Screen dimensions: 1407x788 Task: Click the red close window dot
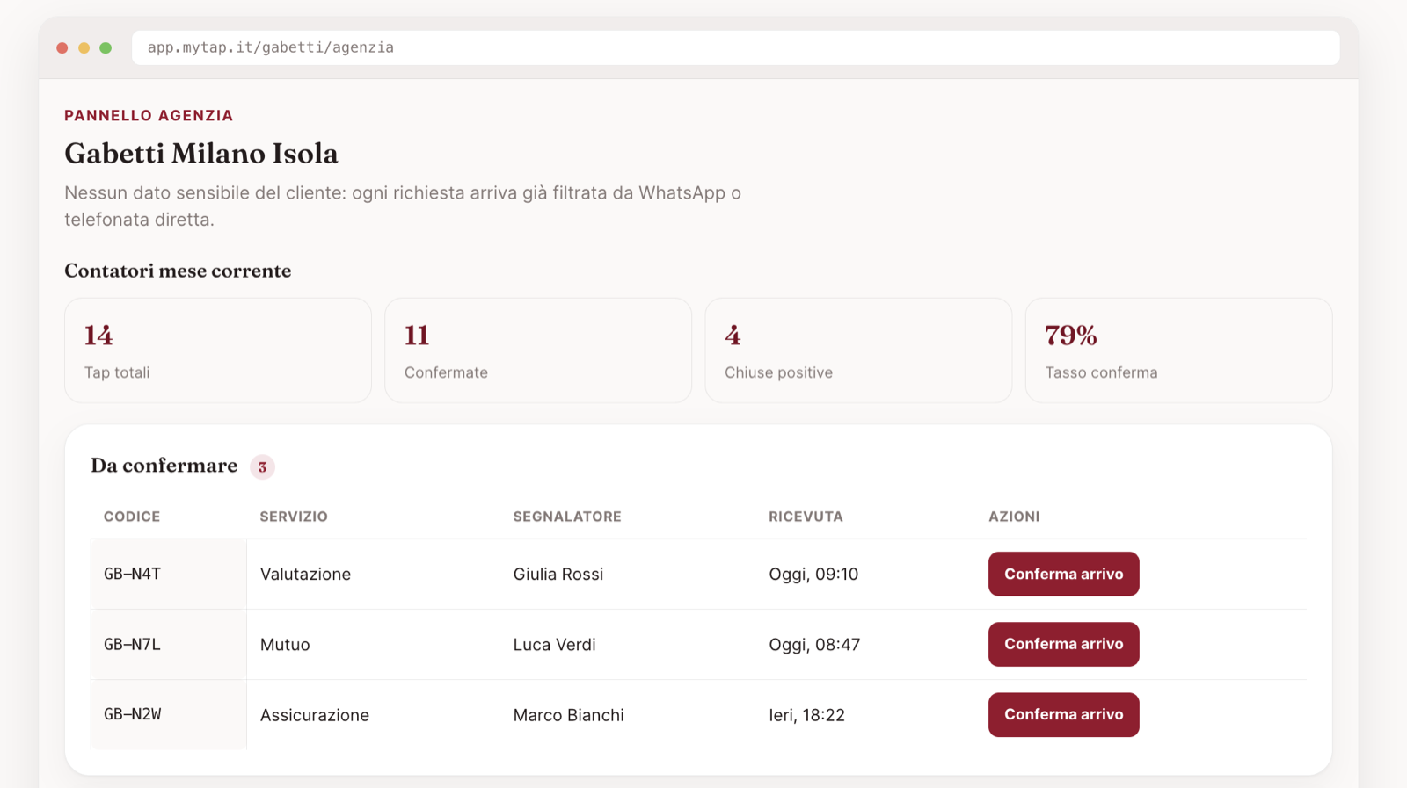(62, 47)
